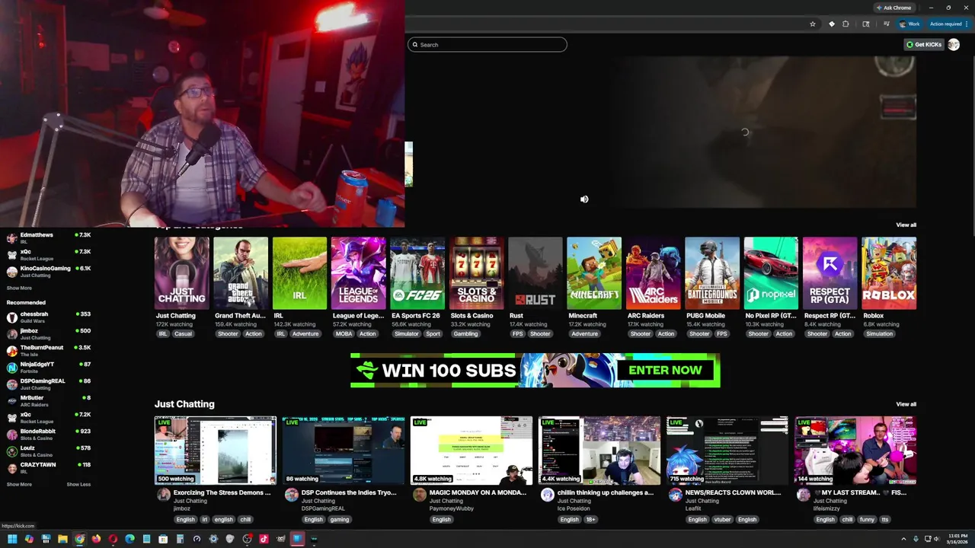Open the Windows Start menu

click(x=12, y=539)
